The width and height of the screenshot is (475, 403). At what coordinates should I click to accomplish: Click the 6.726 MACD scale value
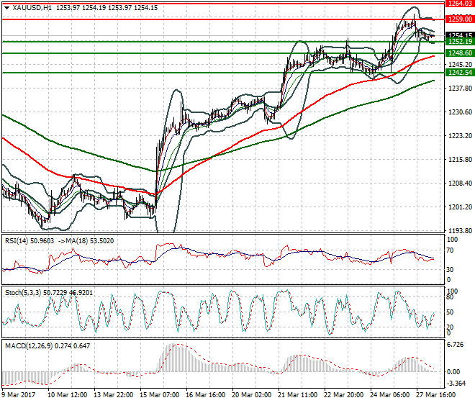[x=455, y=345]
